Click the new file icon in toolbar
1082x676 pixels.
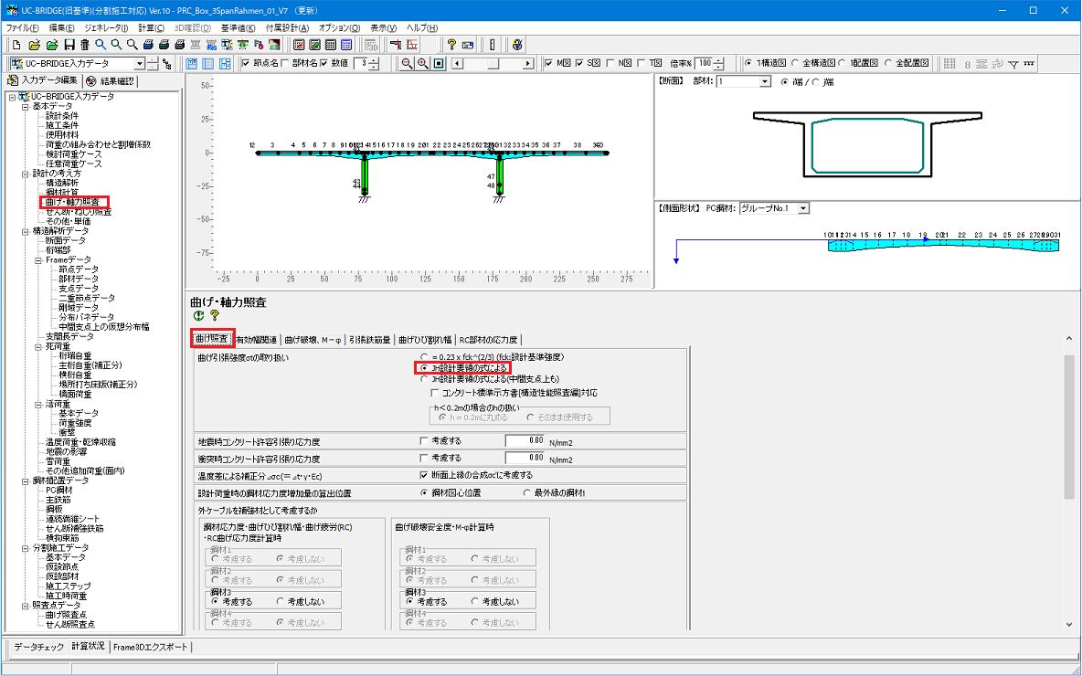pyautogui.click(x=16, y=45)
